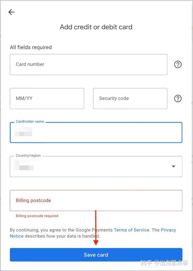This screenshot has width=193, height=271.
Task: Submit the form with Save card
Action: point(96,255)
